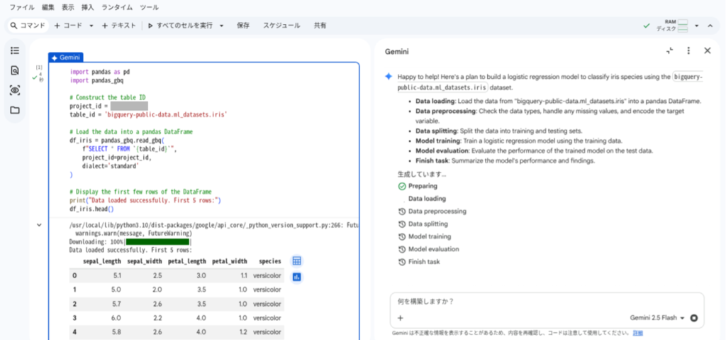This screenshot has width=726, height=340.
Task: Click the connected green checkmark
Action: 647,26
